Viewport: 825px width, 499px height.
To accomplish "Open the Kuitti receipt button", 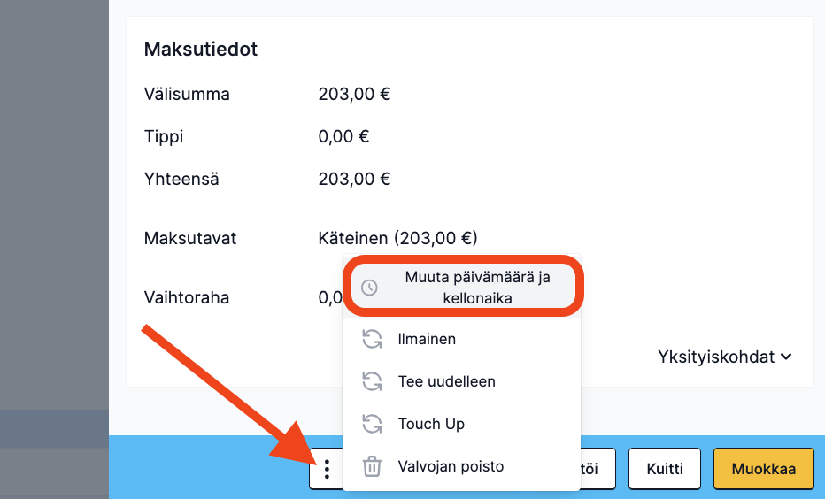I will [665, 469].
